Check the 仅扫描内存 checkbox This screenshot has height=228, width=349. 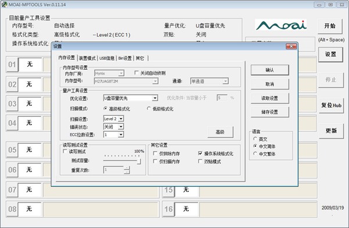(x=155, y=161)
